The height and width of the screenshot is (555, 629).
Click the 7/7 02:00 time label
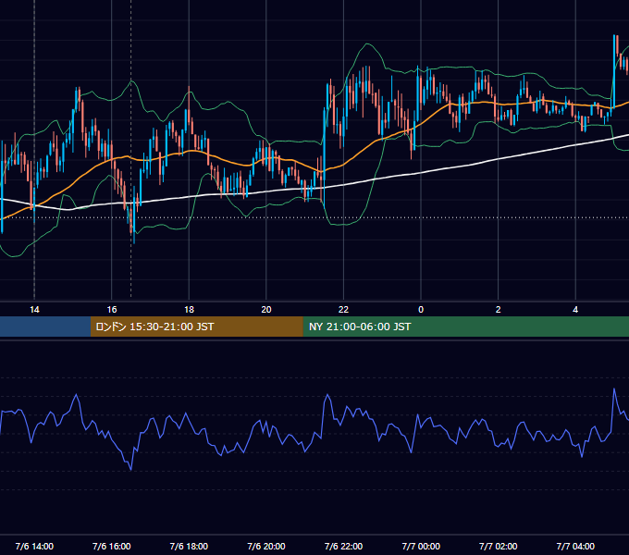(499, 546)
